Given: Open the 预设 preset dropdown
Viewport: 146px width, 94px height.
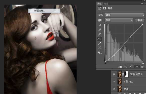Looking at the screenshot, I should pos(125,15).
